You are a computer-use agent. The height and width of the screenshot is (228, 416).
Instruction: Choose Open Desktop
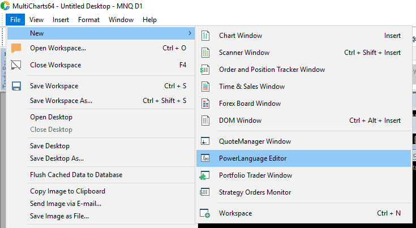pos(101,117)
